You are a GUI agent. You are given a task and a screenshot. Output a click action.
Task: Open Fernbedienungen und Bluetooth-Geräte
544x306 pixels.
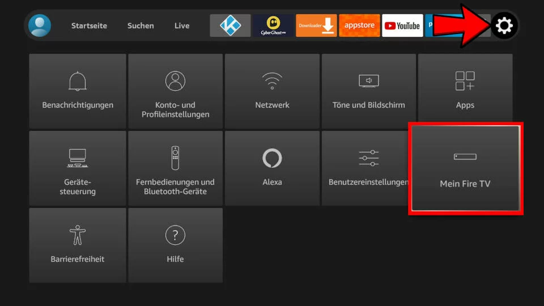175,168
